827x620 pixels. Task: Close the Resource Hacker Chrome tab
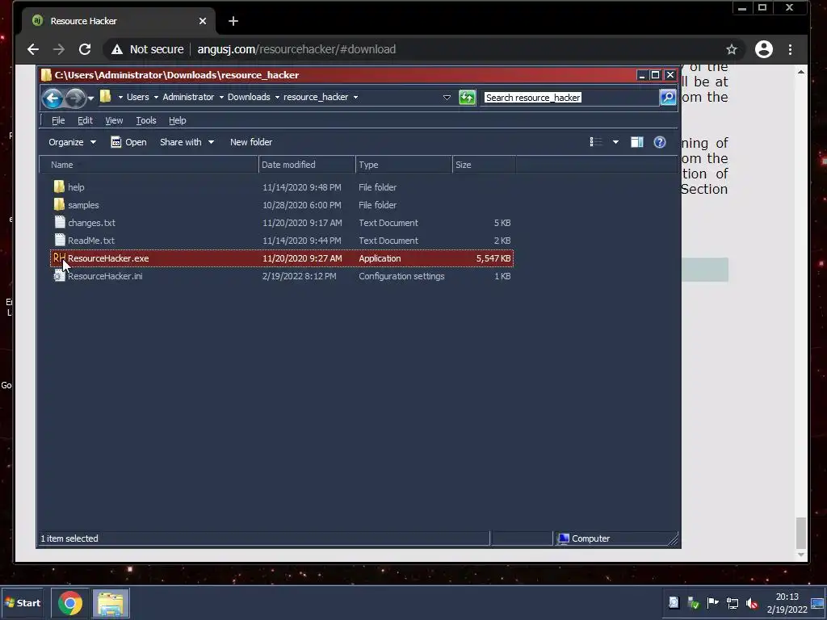(x=203, y=21)
